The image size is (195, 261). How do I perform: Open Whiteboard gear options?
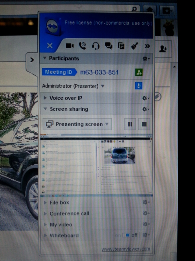[146, 235]
